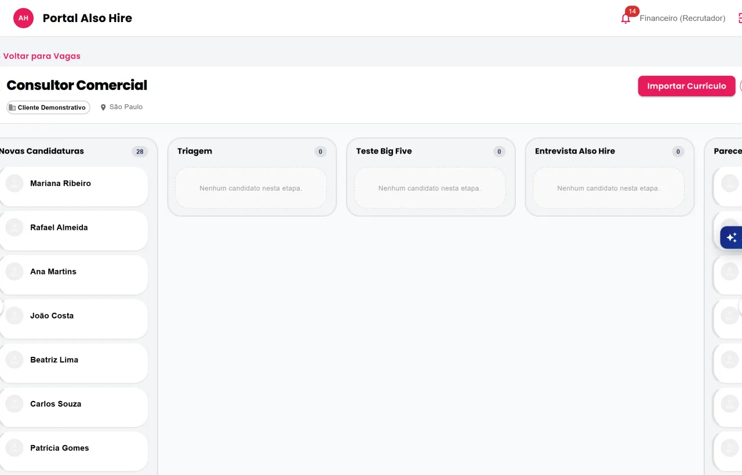This screenshot has height=475, width=742.
Task: Click the Triagem column header
Action: (x=195, y=151)
